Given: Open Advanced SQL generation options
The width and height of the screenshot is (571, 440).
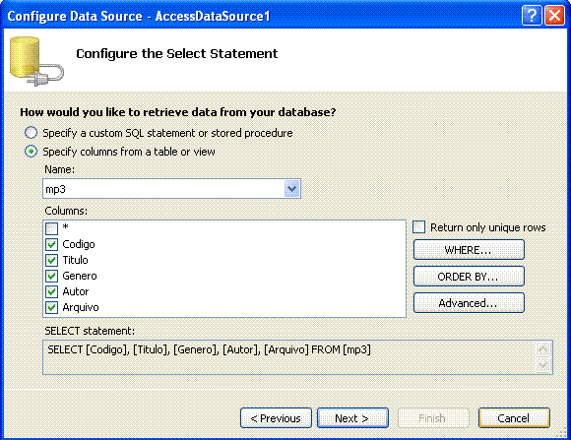Looking at the screenshot, I should pyautogui.click(x=469, y=303).
